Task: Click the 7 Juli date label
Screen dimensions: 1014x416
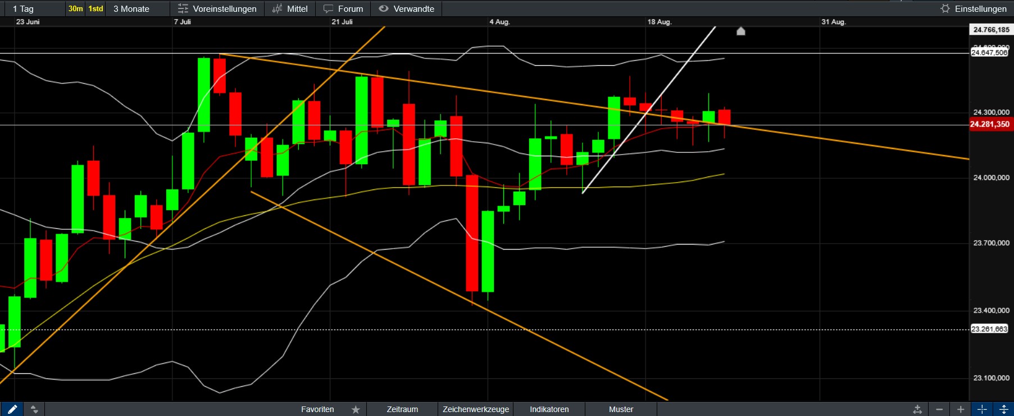Action: point(182,22)
